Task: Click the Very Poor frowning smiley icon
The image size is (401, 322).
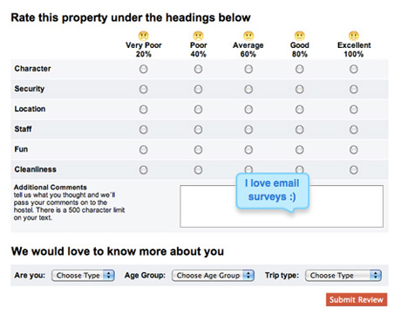Action: tap(144, 36)
